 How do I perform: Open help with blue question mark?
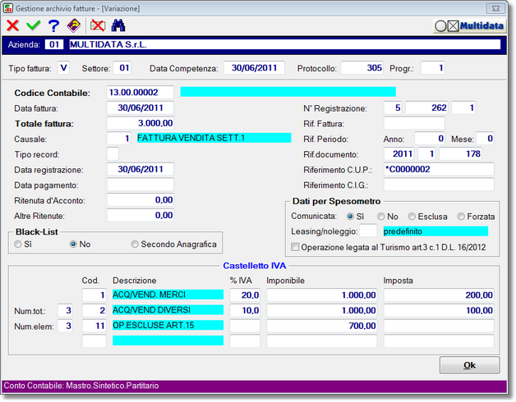tap(53, 25)
